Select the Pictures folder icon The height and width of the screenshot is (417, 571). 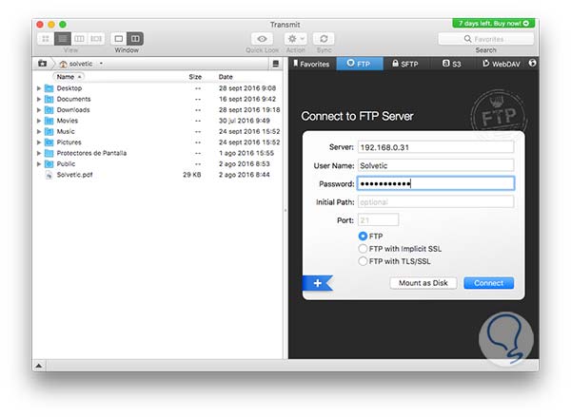click(x=49, y=142)
